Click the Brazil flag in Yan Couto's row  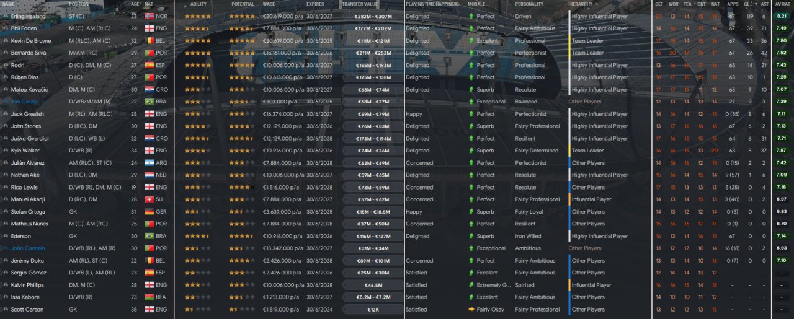pyautogui.click(x=148, y=102)
